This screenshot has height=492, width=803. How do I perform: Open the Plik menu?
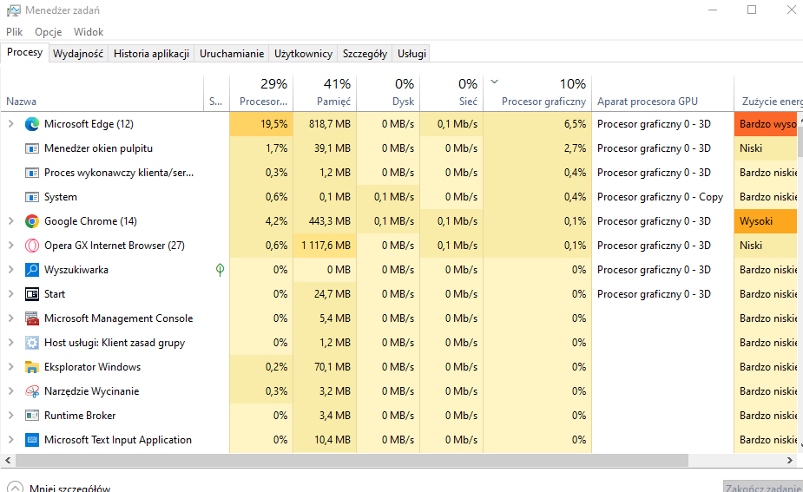(x=15, y=32)
